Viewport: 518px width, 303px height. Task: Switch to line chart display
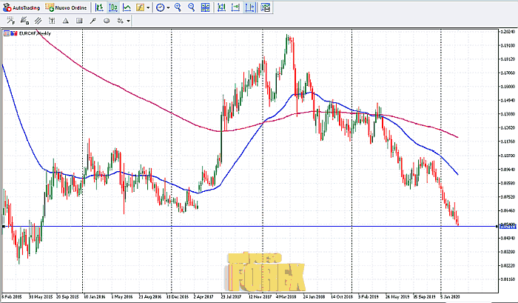(x=127, y=7)
